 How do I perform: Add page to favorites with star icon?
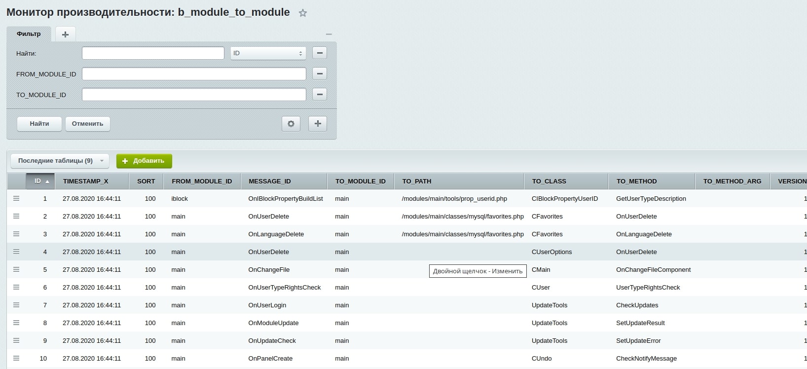pos(303,13)
